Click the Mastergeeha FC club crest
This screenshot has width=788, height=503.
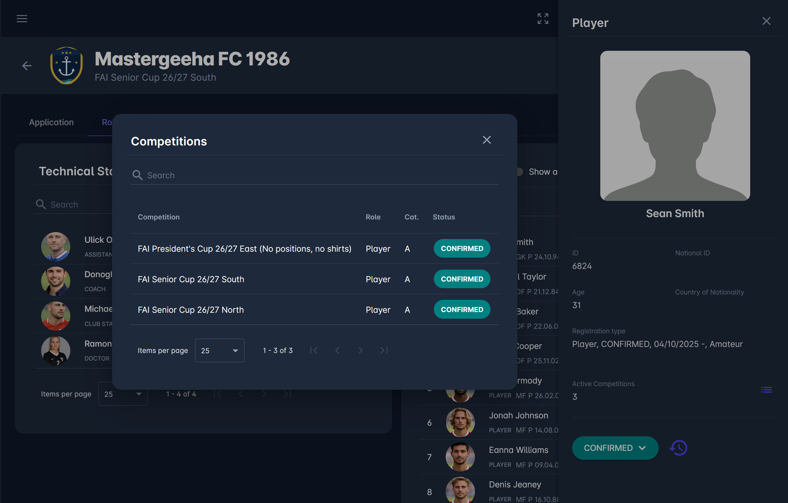click(x=66, y=65)
